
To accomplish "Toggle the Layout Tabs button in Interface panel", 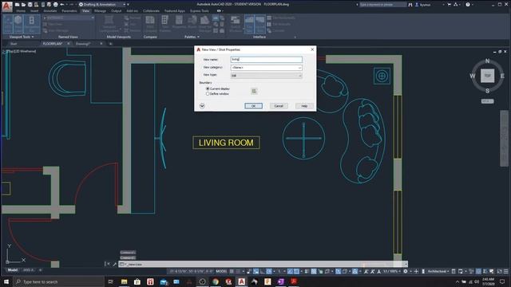I will click(x=260, y=24).
